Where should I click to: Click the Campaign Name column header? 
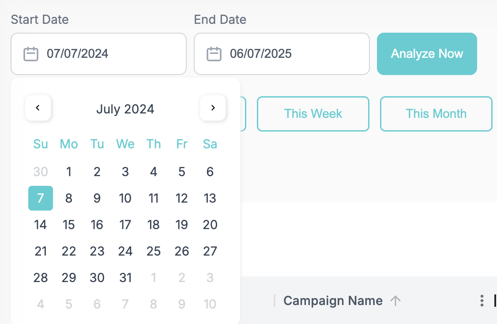tap(333, 301)
